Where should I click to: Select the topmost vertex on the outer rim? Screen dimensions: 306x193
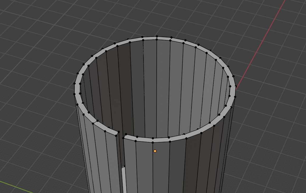(x=157, y=36)
